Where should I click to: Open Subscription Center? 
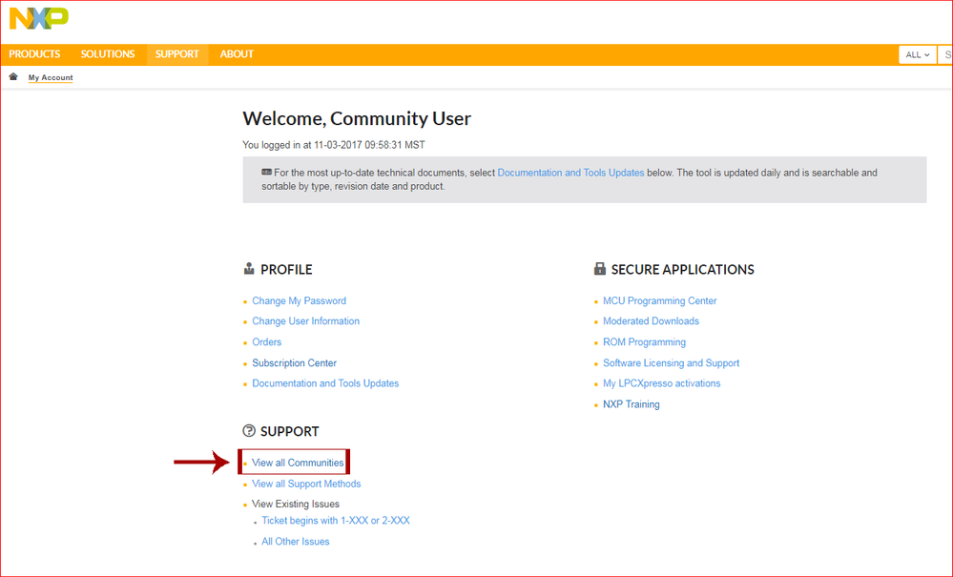click(x=294, y=362)
